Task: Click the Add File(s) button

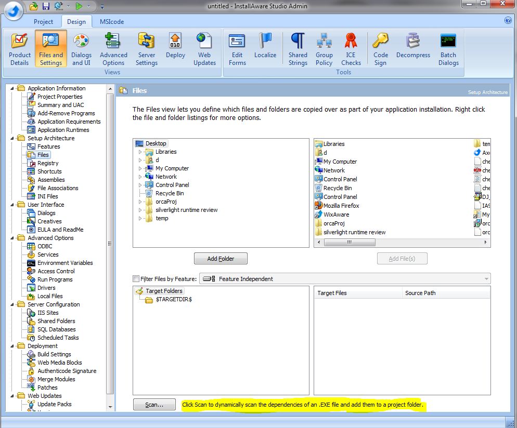Action: pyautogui.click(x=402, y=259)
